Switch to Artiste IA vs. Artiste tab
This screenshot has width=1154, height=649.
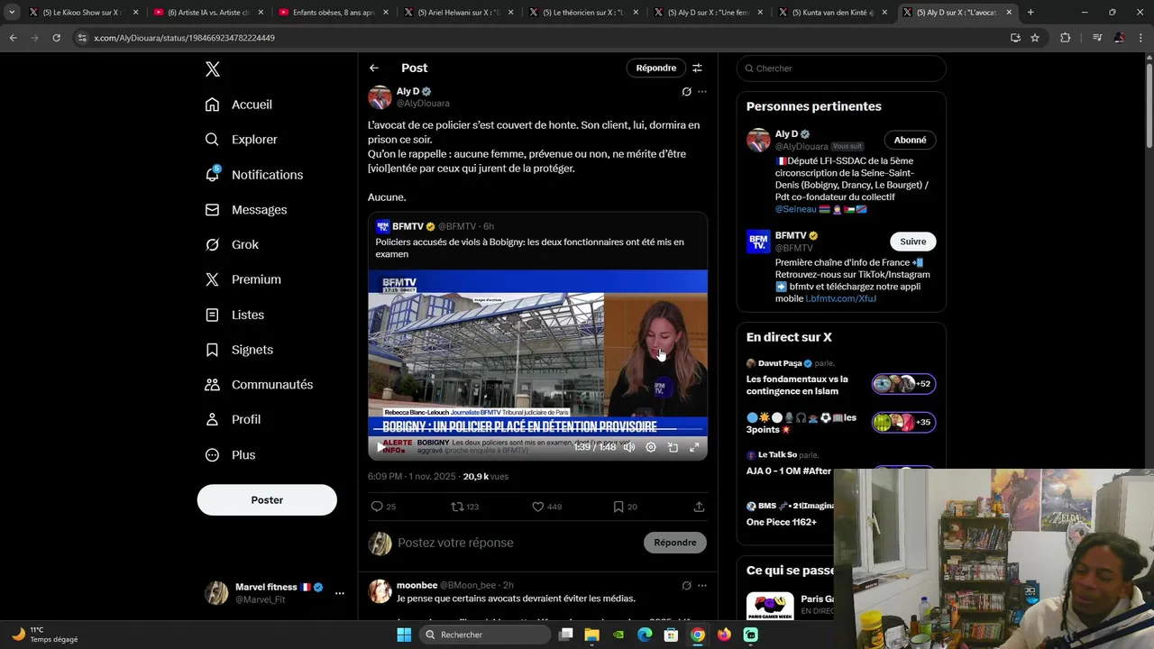point(209,13)
